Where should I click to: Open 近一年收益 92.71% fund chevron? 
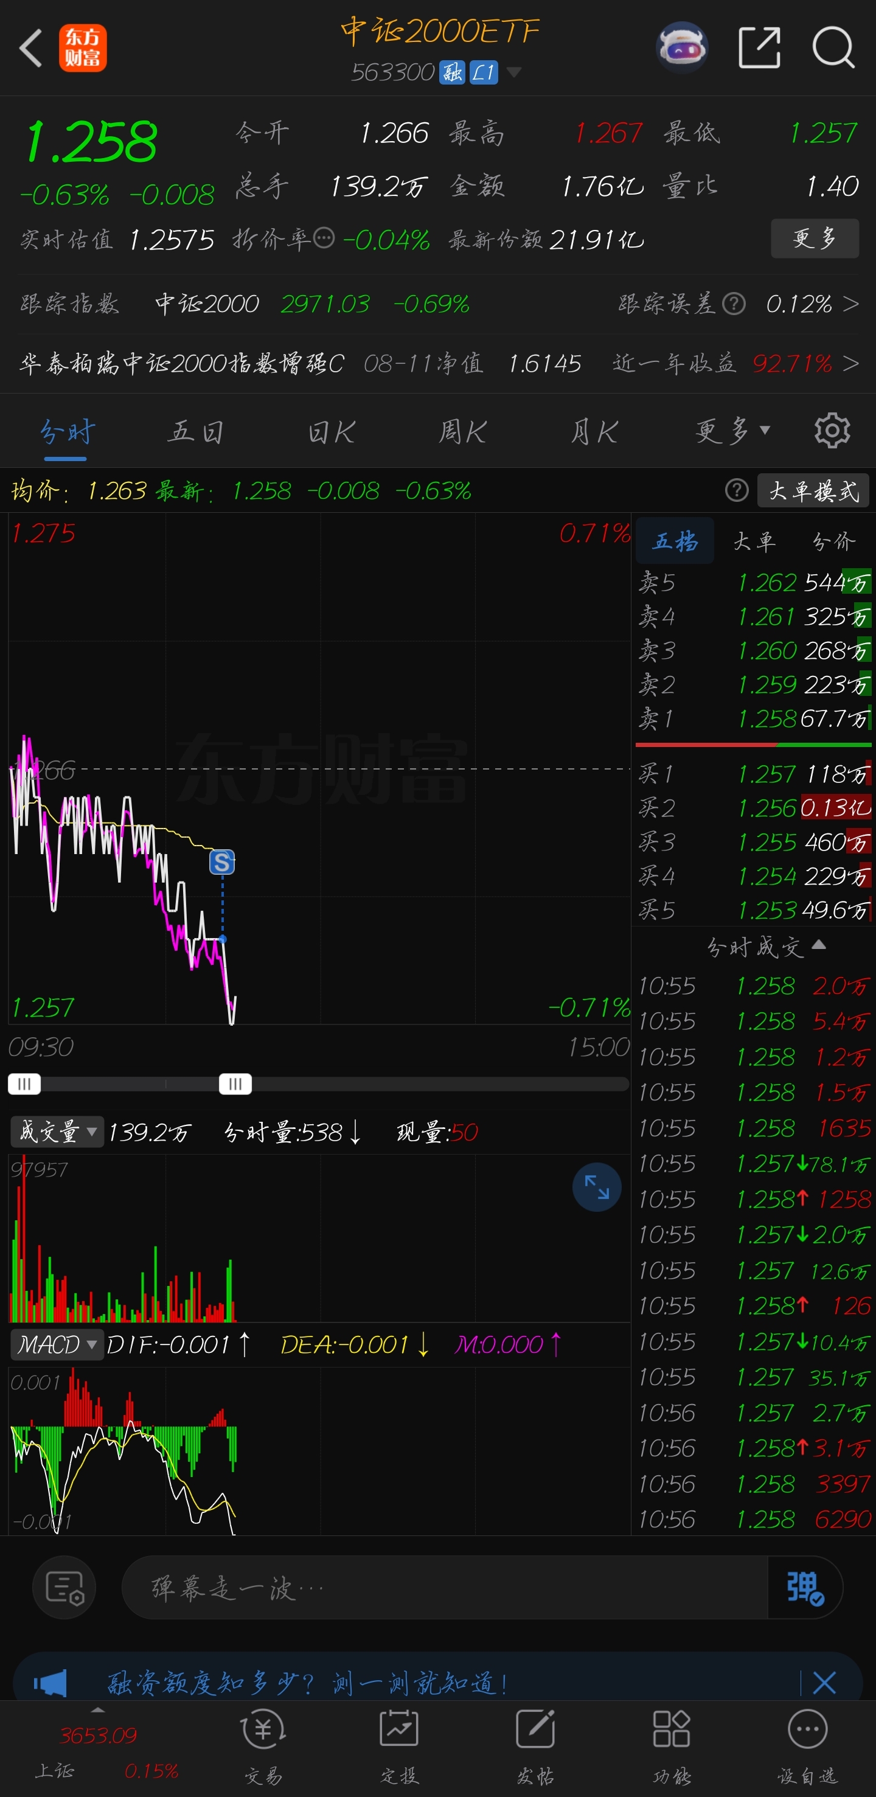[x=850, y=363]
